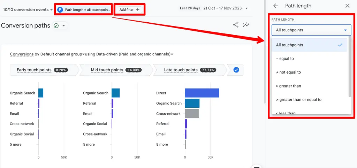
Task: Open the insights sparkline icon
Action: 246,25
